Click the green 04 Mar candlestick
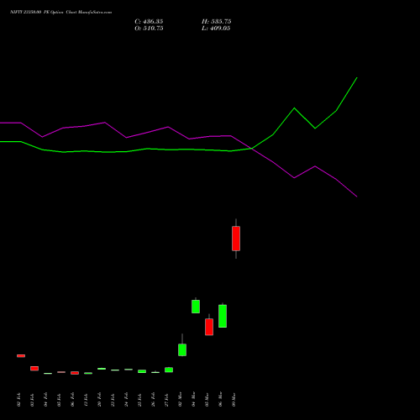This screenshot has height=420, width=420. click(196, 307)
